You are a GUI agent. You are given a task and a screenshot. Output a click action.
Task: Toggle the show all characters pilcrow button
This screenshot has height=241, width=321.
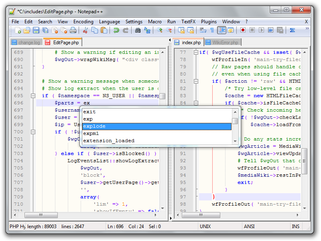pyautogui.click(x=212, y=30)
